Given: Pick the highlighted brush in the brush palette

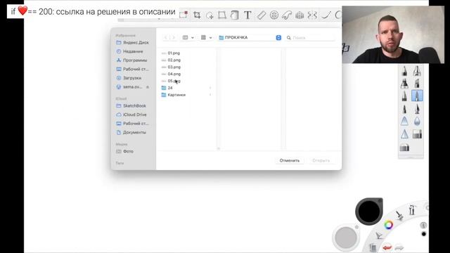Looking at the screenshot, I should pos(417,96).
